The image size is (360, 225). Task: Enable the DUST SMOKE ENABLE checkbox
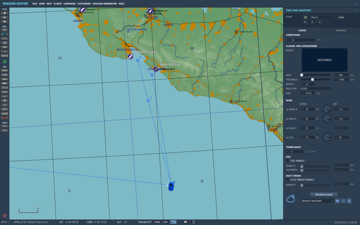point(287,180)
